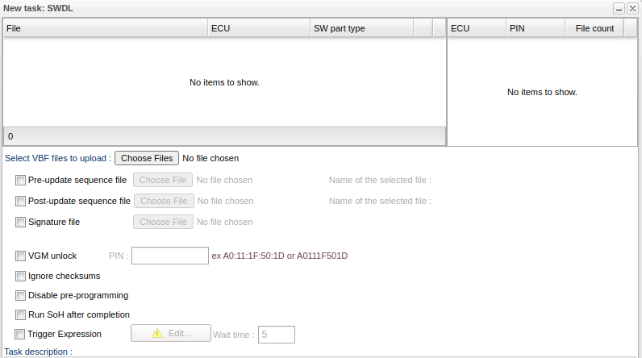Image resolution: width=642 pixels, height=358 pixels.
Task: Click the Wait time field
Action: tap(277, 334)
